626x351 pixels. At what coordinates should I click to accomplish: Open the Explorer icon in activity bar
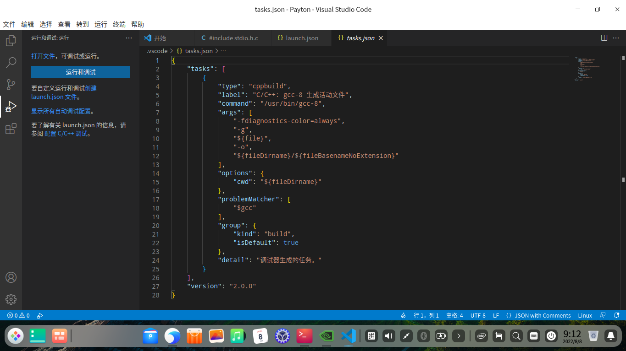point(11,41)
